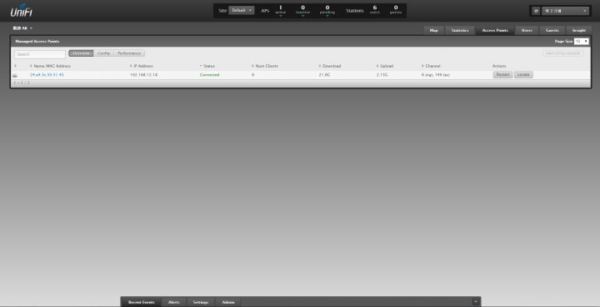This screenshot has height=307, width=600.
Task: Sort by the first icon column
Action: [x=15, y=66]
